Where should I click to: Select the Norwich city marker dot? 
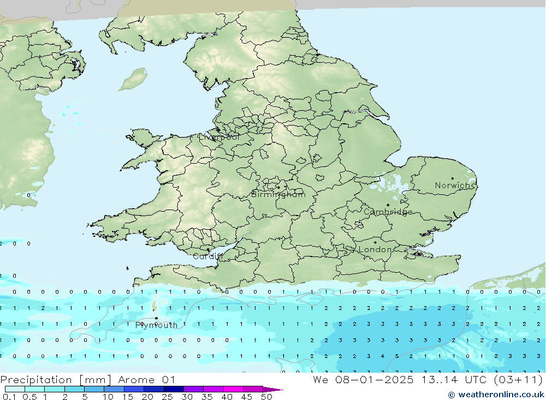[x=452, y=178]
